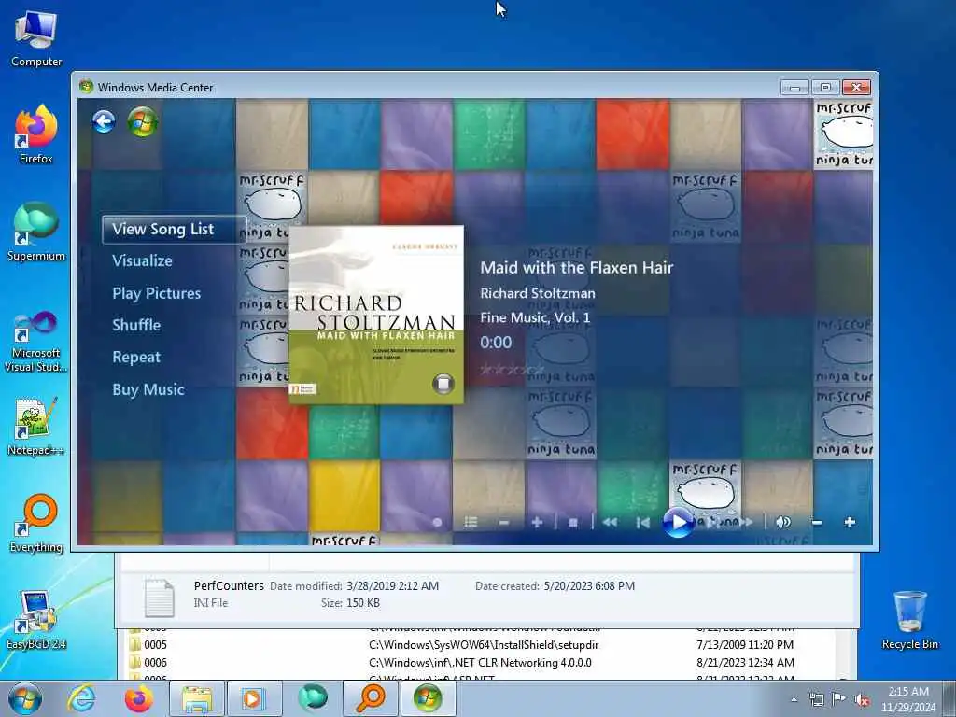Click the Size value 150 KB

click(x=363, y=603)
